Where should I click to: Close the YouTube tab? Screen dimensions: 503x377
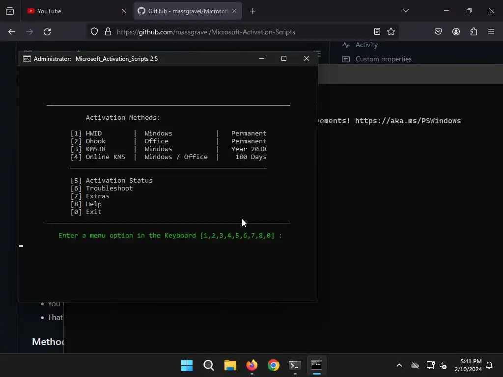pyautogui.click(x=123, y=11)
